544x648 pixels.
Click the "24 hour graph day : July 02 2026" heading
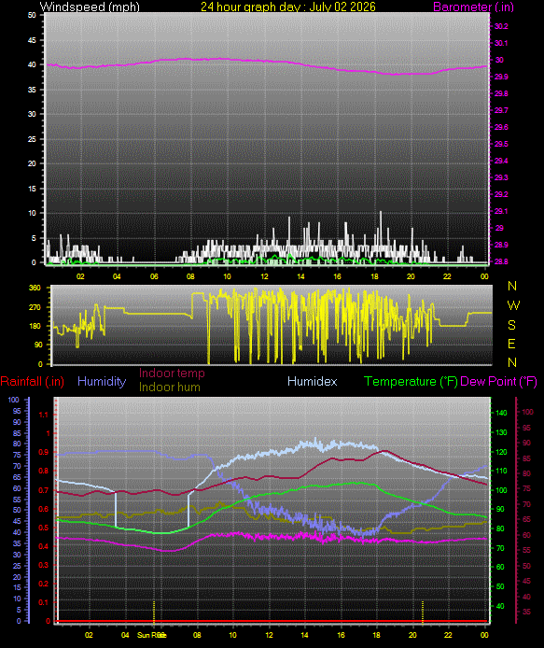(288, 7)
